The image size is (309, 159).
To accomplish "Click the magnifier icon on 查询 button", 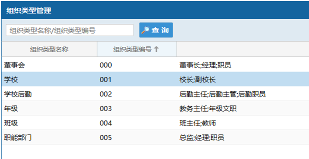I will [x=145, y=30].
